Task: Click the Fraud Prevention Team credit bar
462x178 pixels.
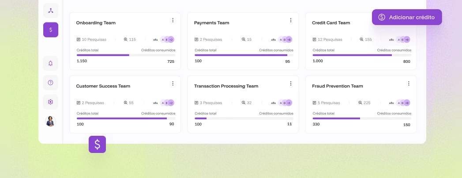Action: (x=361, y=118)
